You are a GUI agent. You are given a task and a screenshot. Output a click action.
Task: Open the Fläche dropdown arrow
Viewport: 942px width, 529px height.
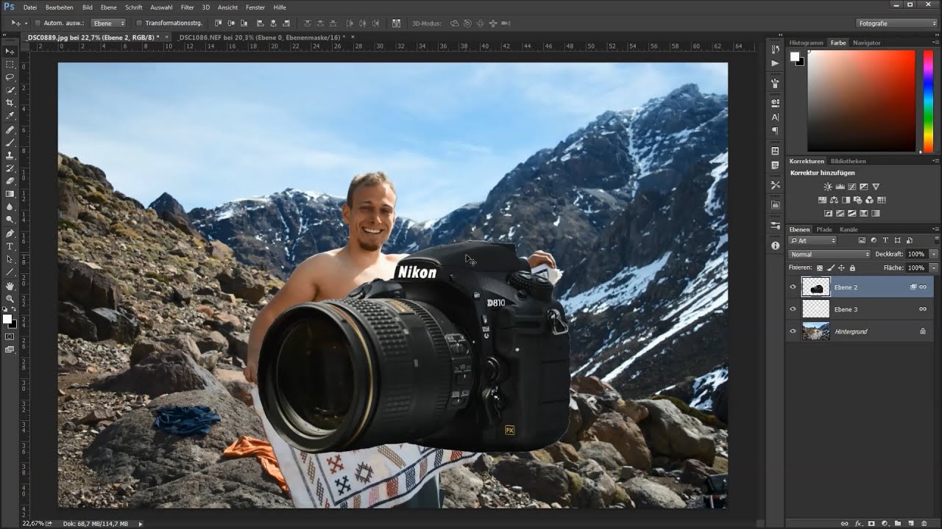[x=934, y=268]
